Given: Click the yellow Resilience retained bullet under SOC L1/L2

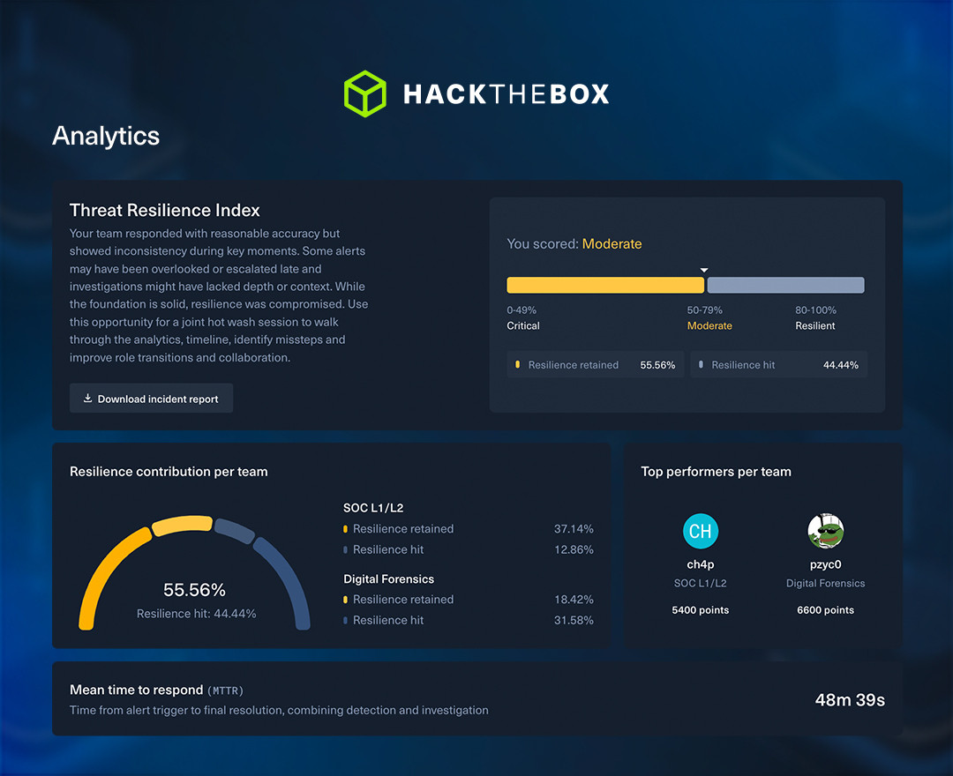Looking at the screenshot, I should click(x=346, y=528).
